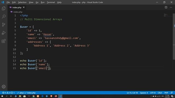Click line number 4 in the gutter
Screen dimensions: 175x98
point(15,27)
